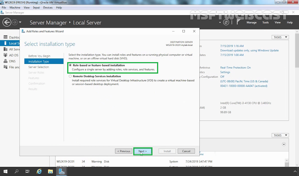Viewport: 299px width, 176px height.
Task: Go to Server Selection step
Action: (x=39, y=67)
